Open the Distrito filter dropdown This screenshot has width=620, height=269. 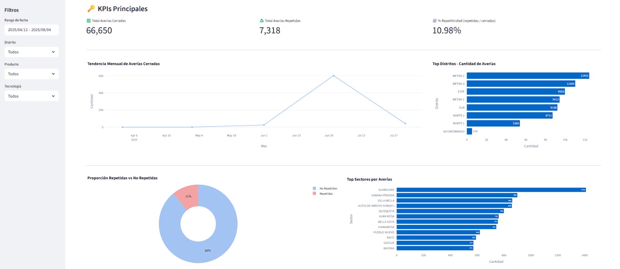point(31,52)
